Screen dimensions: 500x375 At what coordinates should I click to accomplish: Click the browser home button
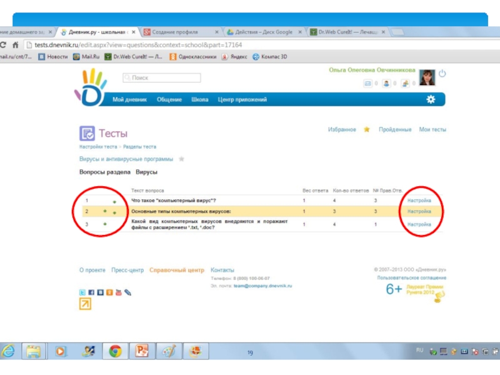coord(15,45)
